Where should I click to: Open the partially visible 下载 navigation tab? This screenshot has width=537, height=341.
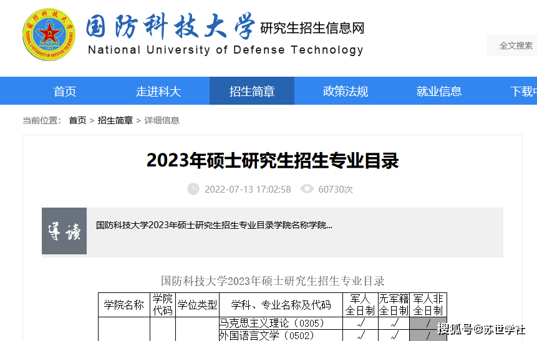pos(523,91)
